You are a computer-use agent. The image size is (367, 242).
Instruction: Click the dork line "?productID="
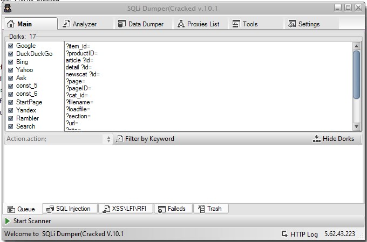81,53
